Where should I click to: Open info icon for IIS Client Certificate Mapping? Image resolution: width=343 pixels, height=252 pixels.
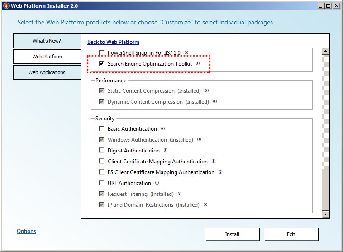click(x=220, y=172)
